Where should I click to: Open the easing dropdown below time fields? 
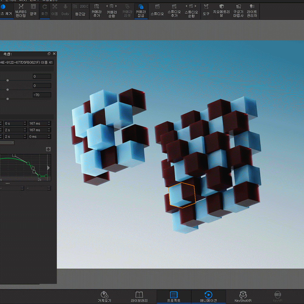click(x=7, y=143)
